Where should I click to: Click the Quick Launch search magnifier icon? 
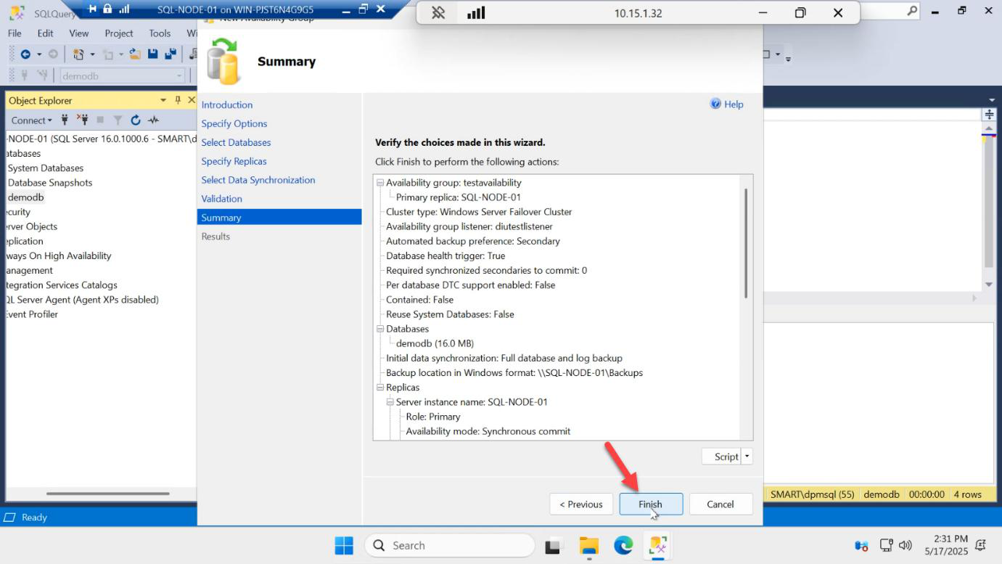pyautogui.click(x=912, y=11)
